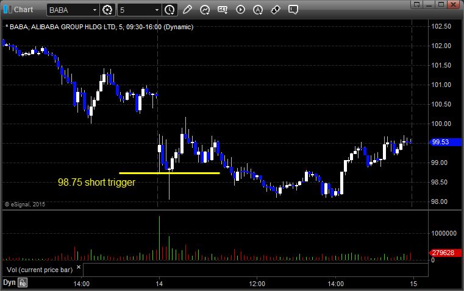Minimize the Chart window
The image size is (464, 291).
tap(429, 4)
